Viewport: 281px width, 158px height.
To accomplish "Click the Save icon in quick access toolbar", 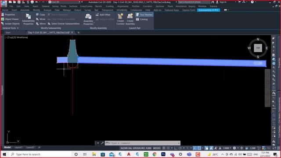I will pos(19,2).
